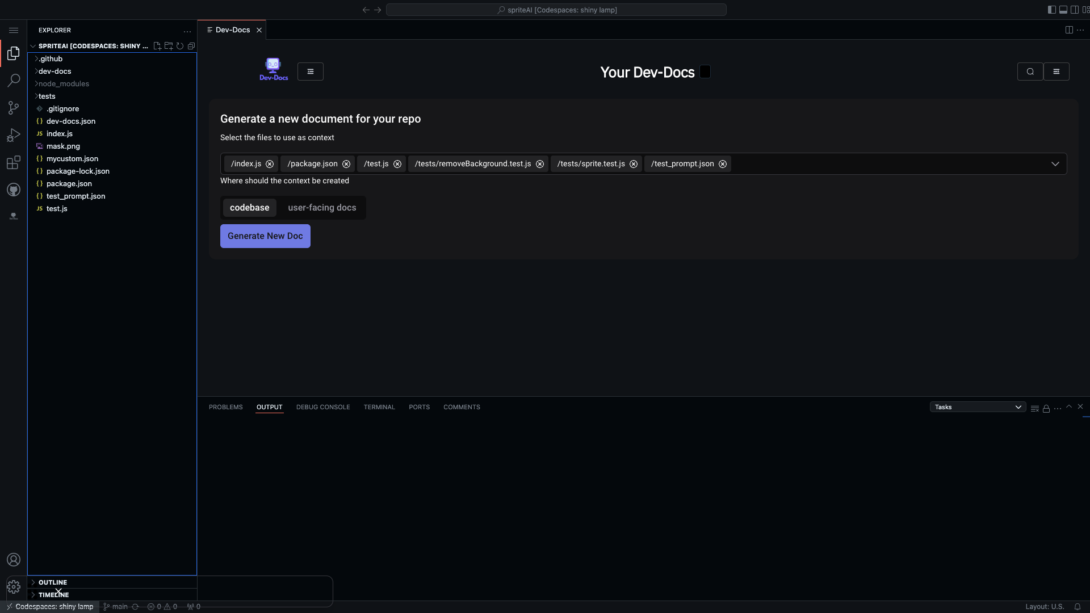Screen dimensions: 1090x613
Task: Switch to user-facing docs option
Action: 322,207
